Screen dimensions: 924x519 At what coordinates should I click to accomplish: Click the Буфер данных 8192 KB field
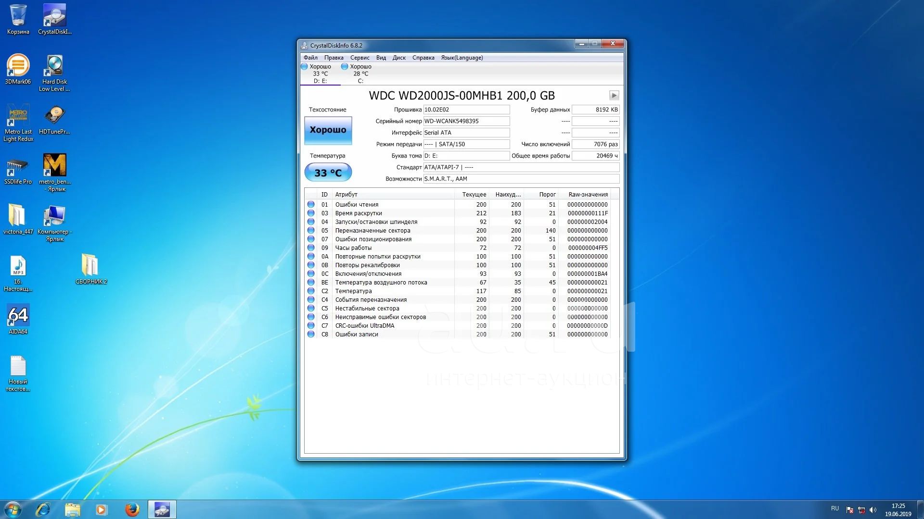click(x=595, y=110)
